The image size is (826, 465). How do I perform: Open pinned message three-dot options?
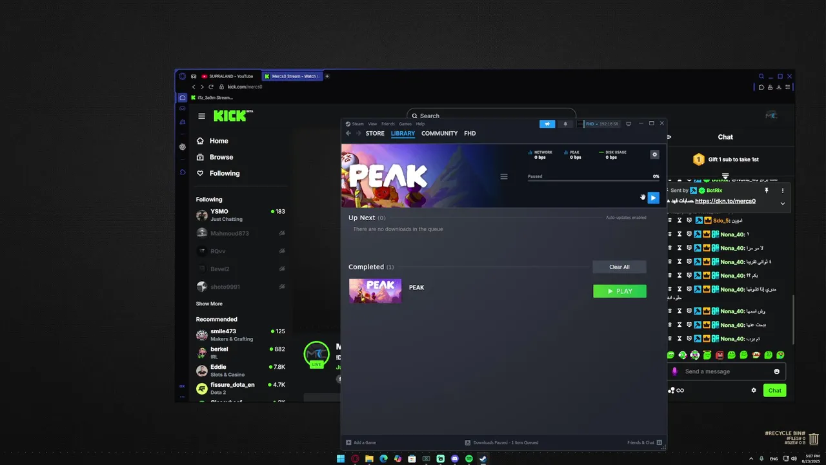click(x=783, y=191)
